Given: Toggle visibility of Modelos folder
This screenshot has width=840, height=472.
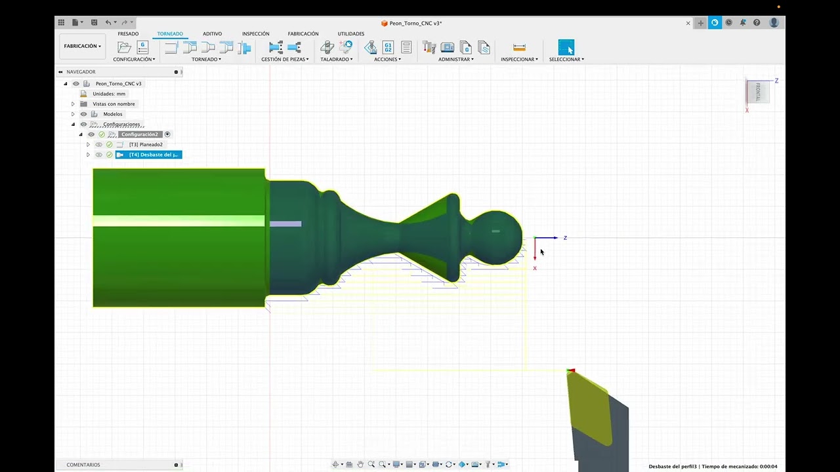Looking at the screenshot, I should point(83,114).
